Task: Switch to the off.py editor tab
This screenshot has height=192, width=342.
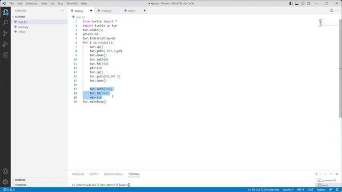Action: coord(132,11)
